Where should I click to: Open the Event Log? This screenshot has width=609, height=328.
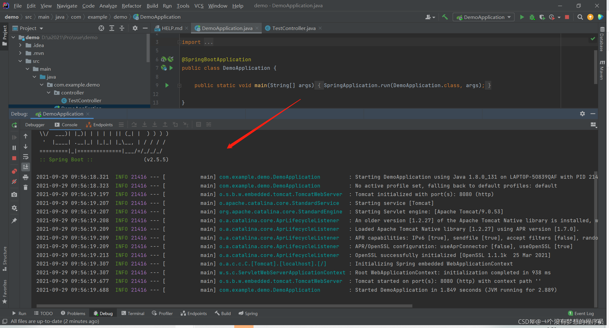point(581,313)
